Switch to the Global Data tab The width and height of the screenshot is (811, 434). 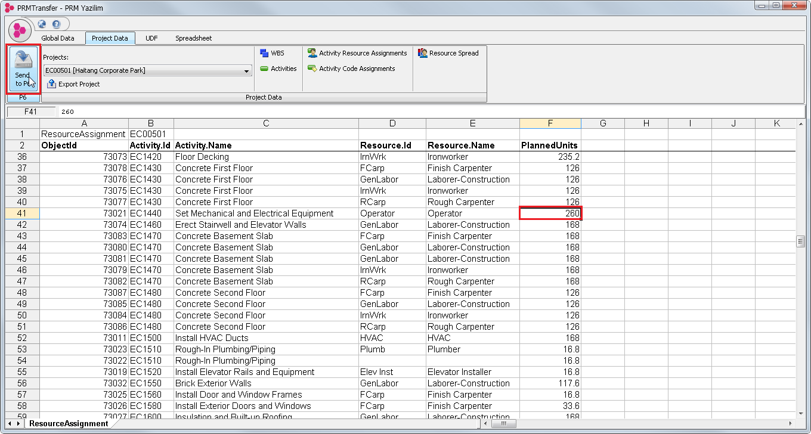pyautogui.click(x=58, y=38)
